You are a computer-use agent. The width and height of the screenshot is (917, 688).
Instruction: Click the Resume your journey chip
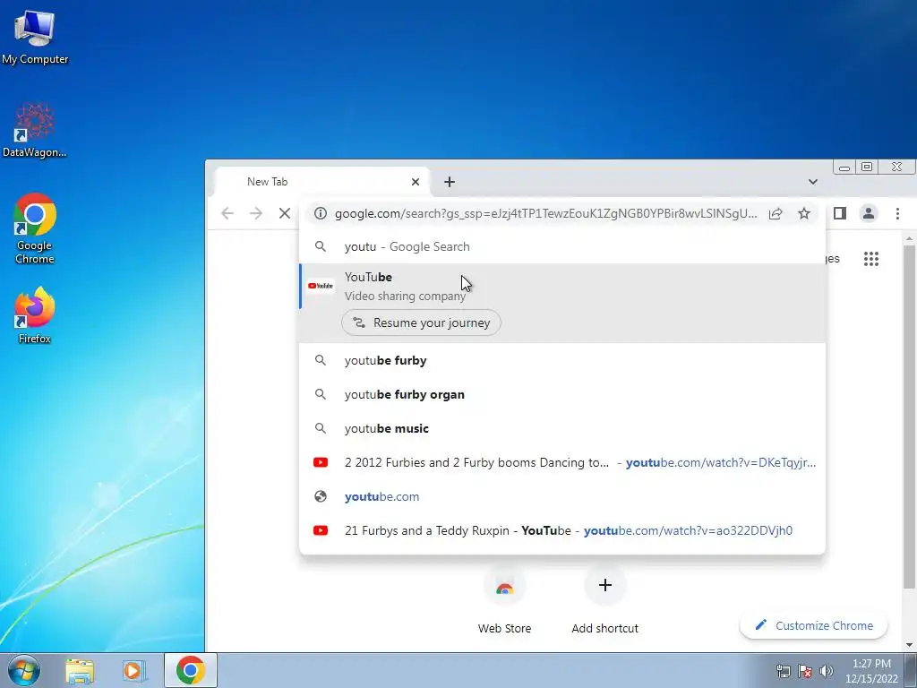coord(421,322)
